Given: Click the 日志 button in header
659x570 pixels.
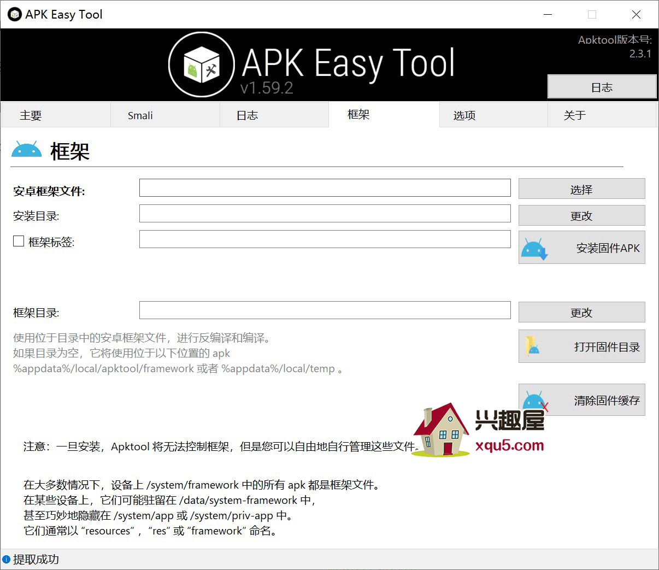Looking at the screenshot, I should (602, 87).
